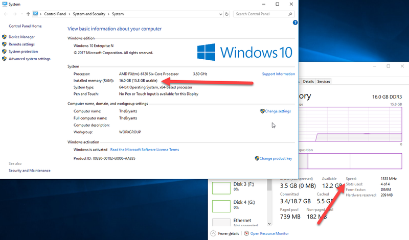
Task: Click the Help question mark icon
Action: click(x=295, y=23)
